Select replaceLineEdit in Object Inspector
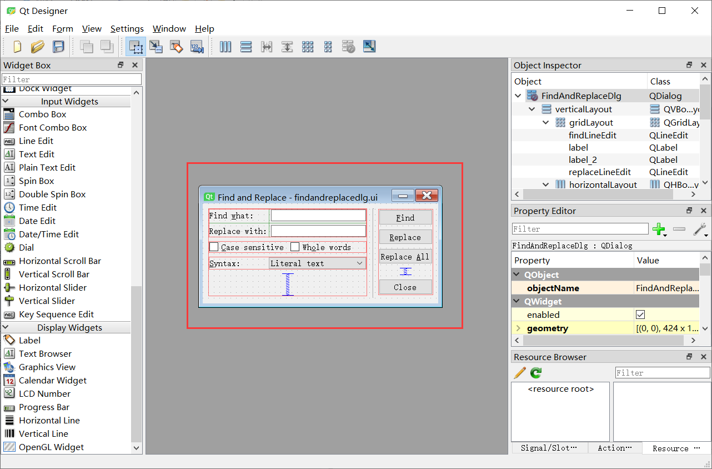This screenshot has height=469, width=712. pos(600,172)
